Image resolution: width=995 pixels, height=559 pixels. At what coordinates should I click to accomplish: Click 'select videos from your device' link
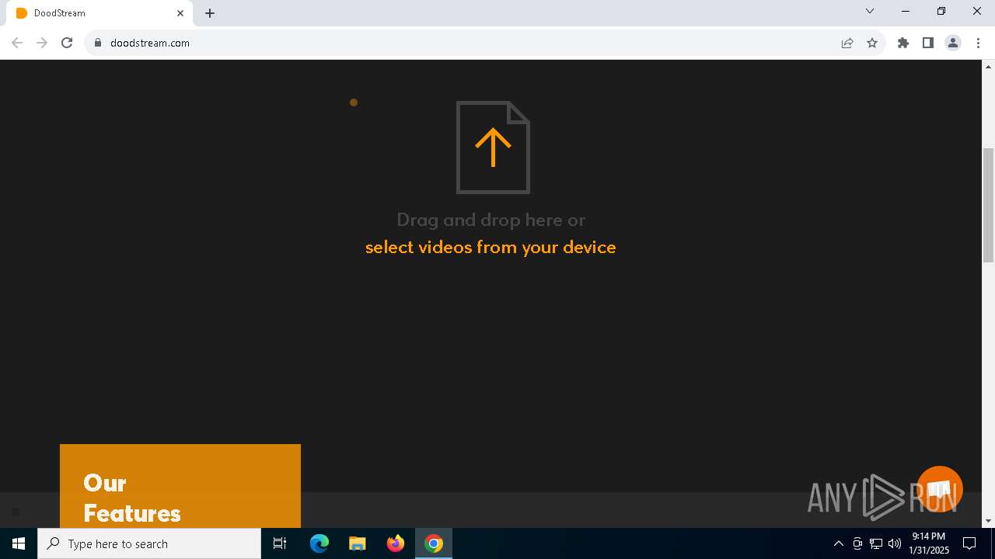click(x=491, y=248)
